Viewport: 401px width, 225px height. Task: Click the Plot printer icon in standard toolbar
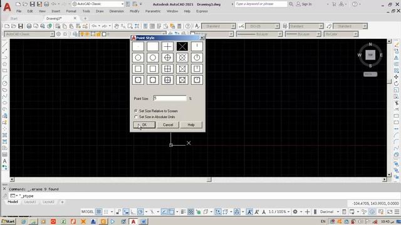(x=29, y=26)
